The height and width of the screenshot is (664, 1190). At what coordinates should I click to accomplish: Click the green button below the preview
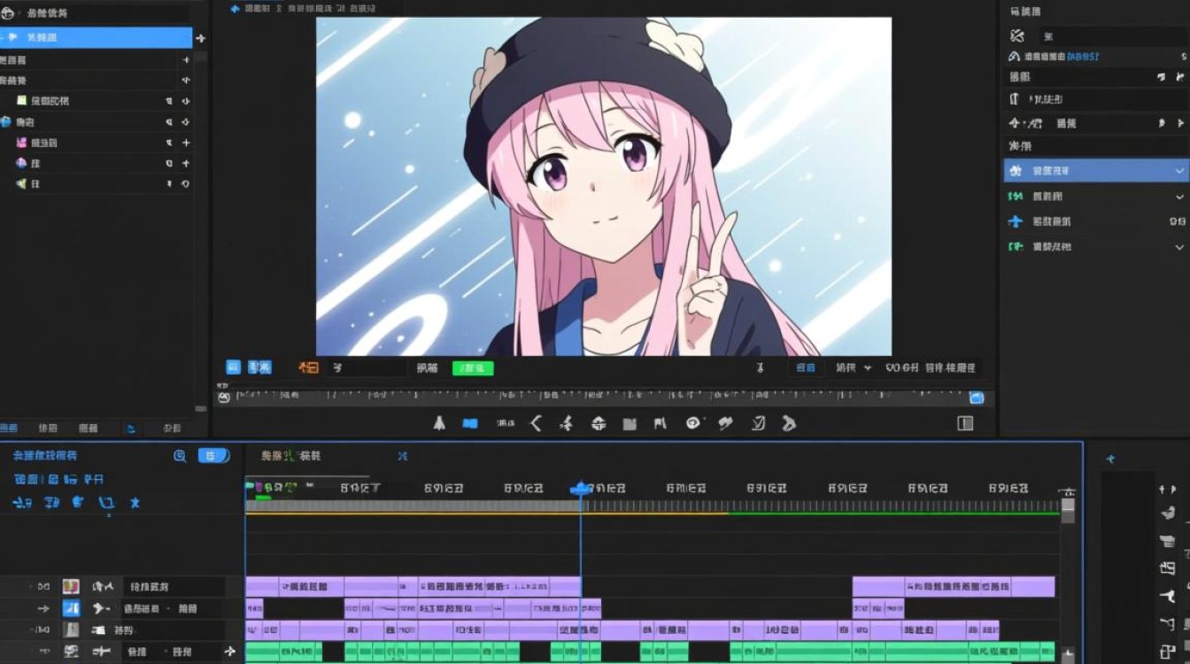coord(473,368)
